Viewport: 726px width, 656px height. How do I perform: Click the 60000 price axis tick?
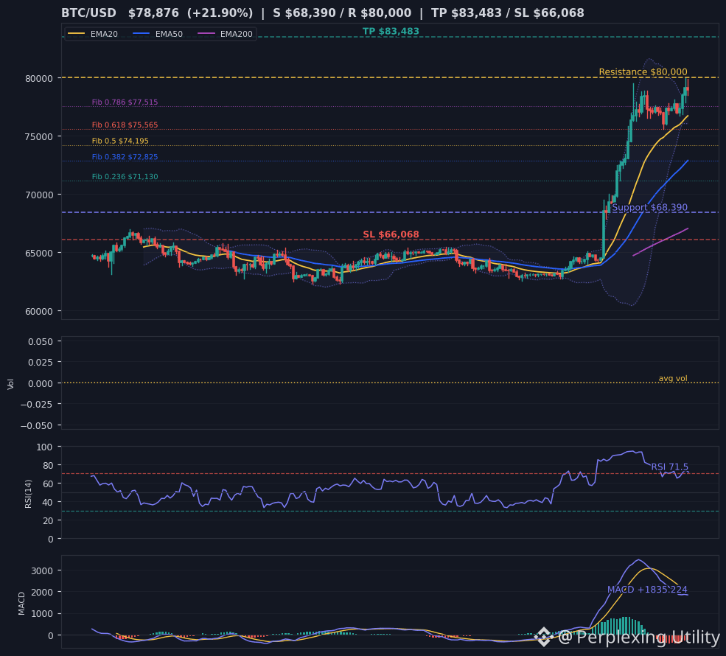tap(39, 312)
